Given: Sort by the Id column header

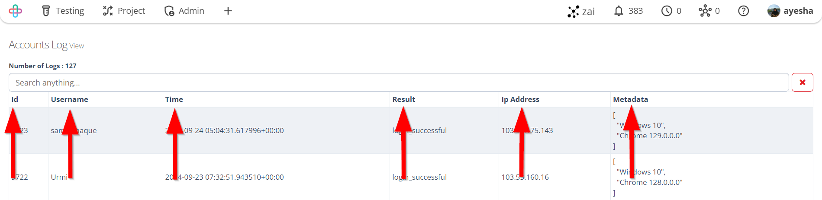Looking at the screenshot, I should click(15, 99).
